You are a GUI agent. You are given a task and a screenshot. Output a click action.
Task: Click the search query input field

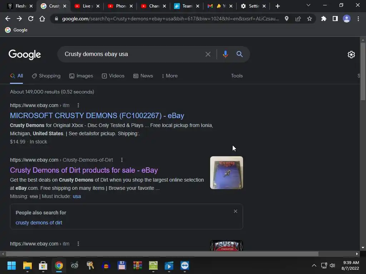[132, 54]
